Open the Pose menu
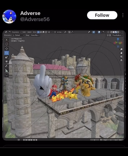Viewport: 128px width, 156px height. [35, 32]
